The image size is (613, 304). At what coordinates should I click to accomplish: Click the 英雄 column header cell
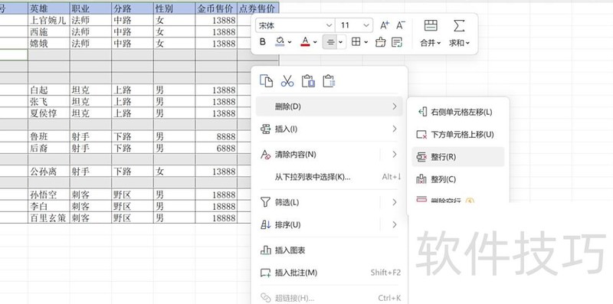(x=49, y=8)
